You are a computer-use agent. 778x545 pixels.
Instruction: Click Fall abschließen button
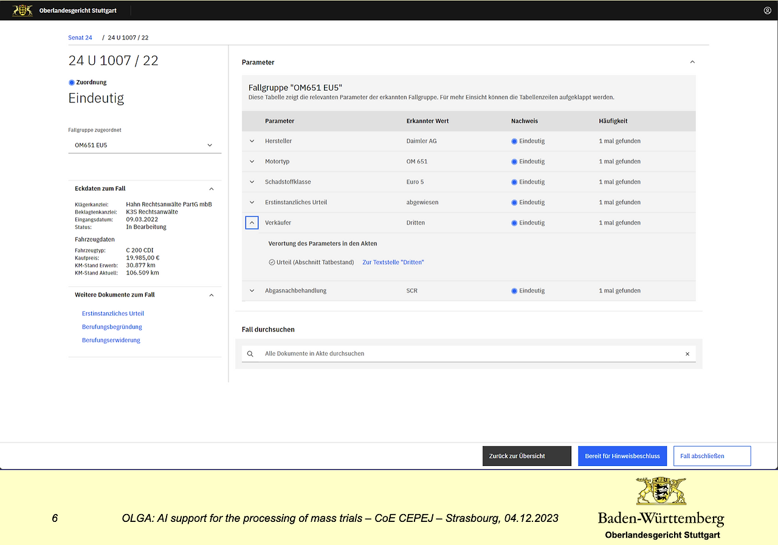coord(712,456)
